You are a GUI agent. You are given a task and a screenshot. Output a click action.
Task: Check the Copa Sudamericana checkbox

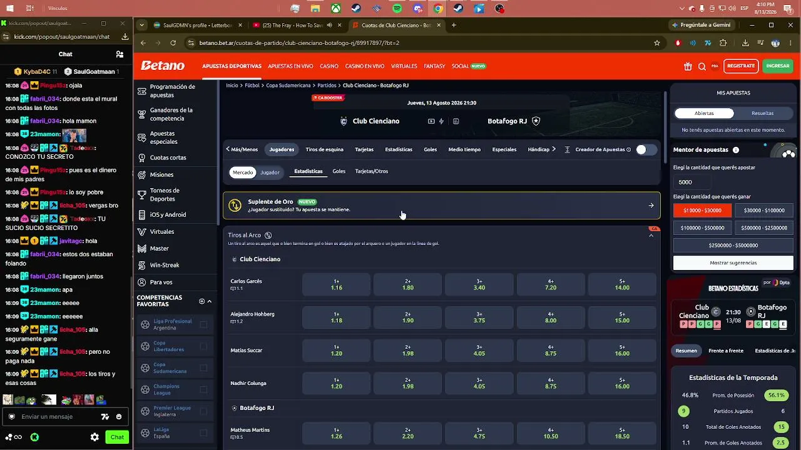(x=203, y=368)
